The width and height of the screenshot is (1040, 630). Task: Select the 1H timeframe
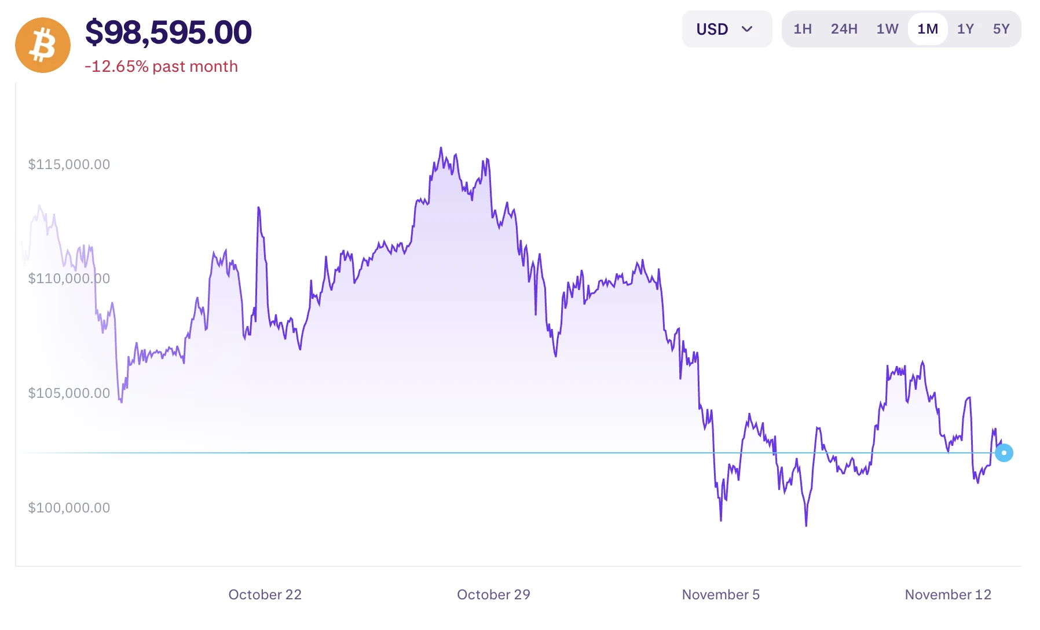tap(803, 28)
